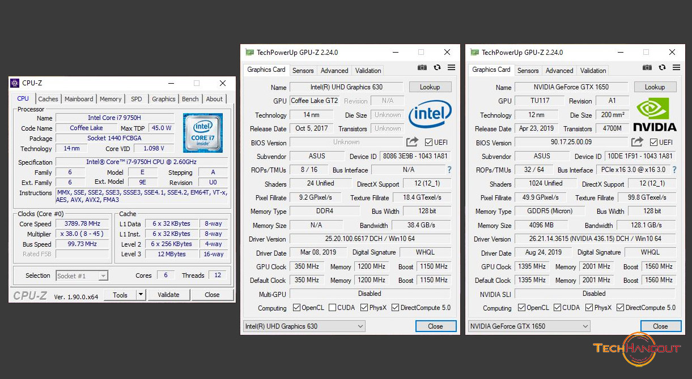Screen dimensions: 692x379
Task: Click the Close button in Intel GPU-Z window
Action: point(435,326)
